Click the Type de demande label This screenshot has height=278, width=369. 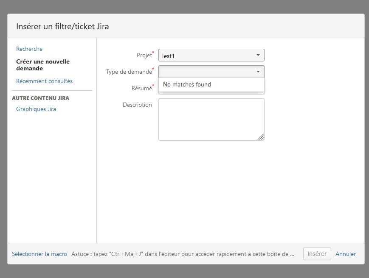(129, 72)
